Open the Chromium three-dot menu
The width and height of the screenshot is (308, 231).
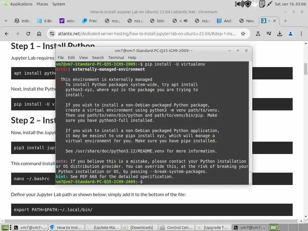301,34
